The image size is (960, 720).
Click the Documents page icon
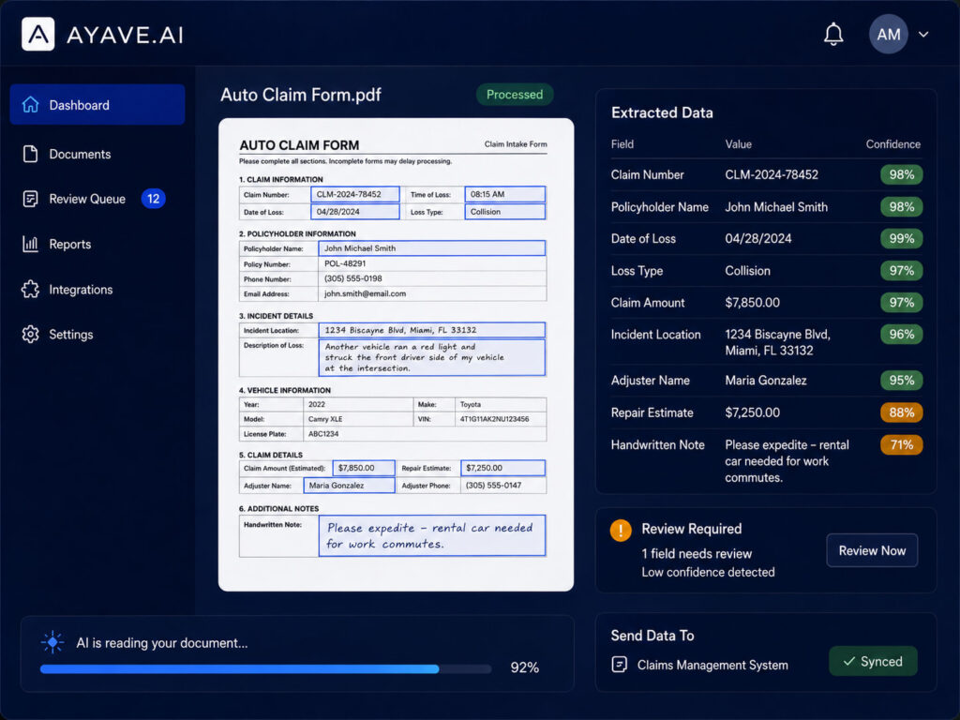click(x=31, y=154)
